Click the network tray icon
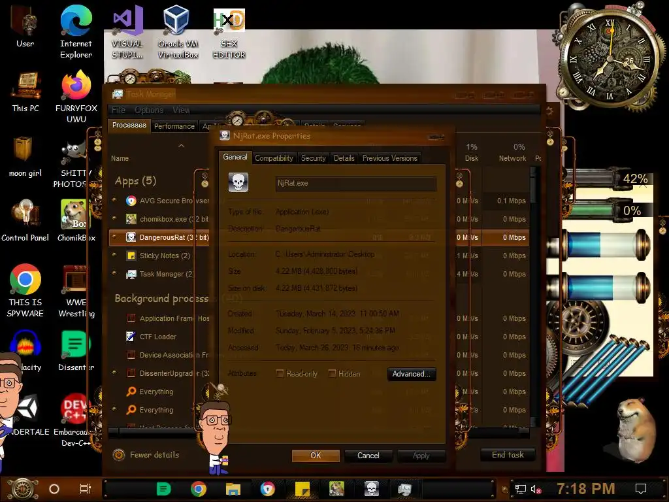The height and width of the screenshot is (502, 669). coord(520,489)
